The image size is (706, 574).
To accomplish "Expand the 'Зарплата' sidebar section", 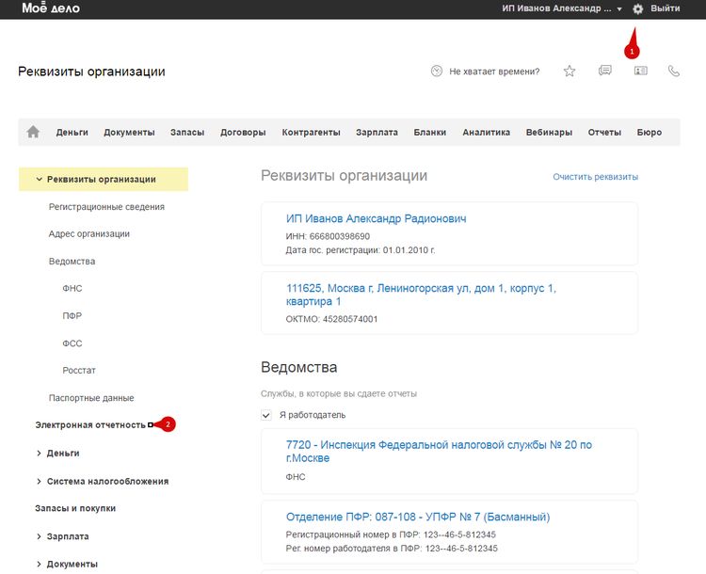I will point(39,536).
